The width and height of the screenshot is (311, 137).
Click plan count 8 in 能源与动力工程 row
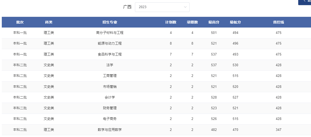pyautogui.click(x=171, y=44)
